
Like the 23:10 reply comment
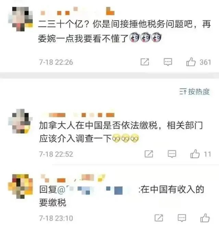tap(205, 218)
